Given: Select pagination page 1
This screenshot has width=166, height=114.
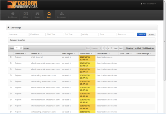Looking at the screenshot, I should pos(100,48).
